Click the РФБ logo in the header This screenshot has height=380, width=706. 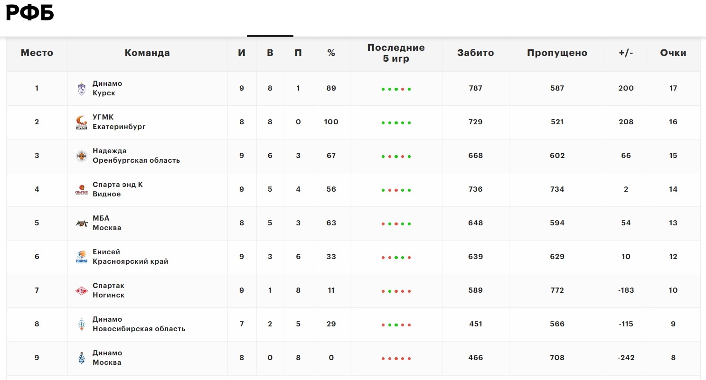click(x=29, y=13)
